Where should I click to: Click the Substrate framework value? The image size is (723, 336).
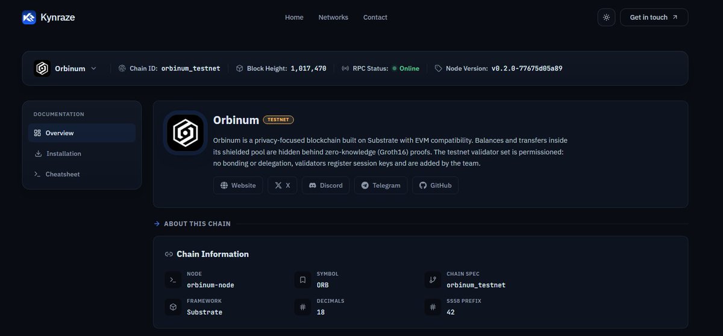tap(204, 313)
